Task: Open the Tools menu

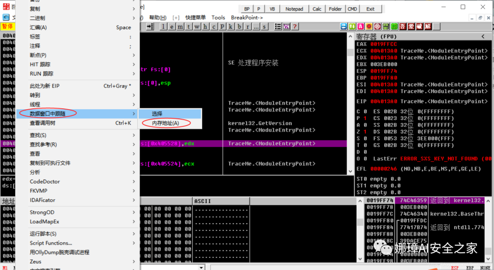Action: point(218,18)
